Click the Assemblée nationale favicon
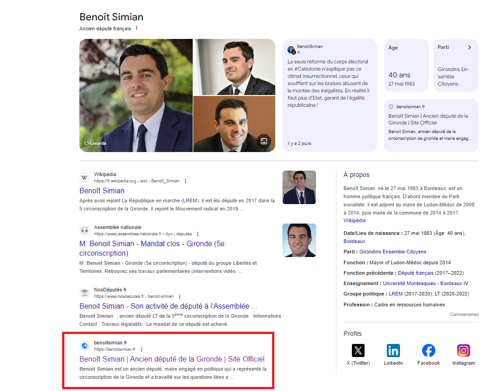487x391 pixels. [x=84, y=230]
